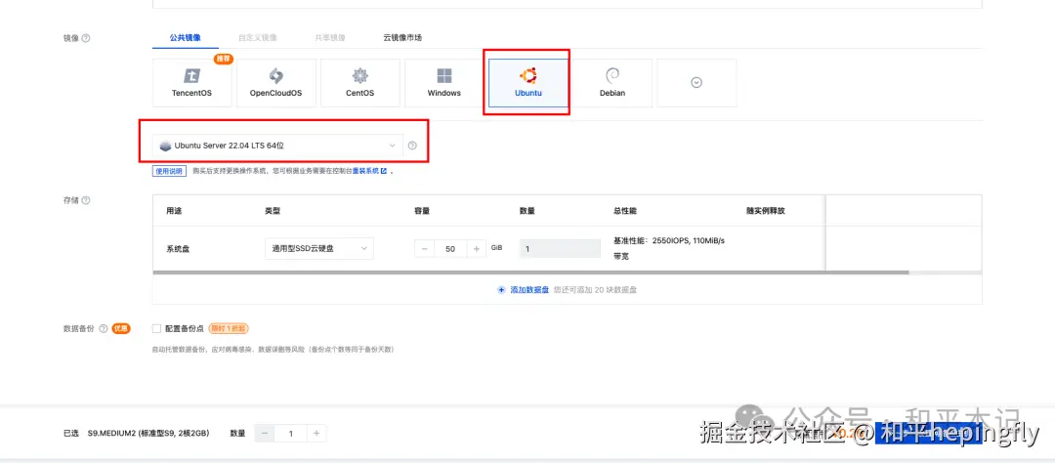Viewport: 1055px width, 463px height.
Task: Choose the OpenCloudOS image card
Action: coord(275,83)
